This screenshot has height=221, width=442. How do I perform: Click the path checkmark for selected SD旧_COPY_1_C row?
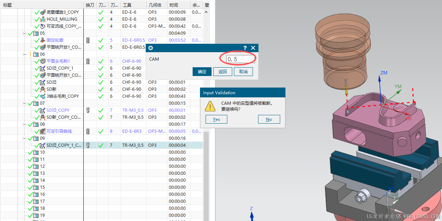pos(101,145)
